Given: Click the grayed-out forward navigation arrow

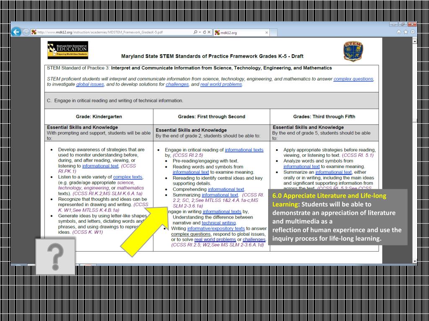Looking at the screenshot, I should pos(26,32).
